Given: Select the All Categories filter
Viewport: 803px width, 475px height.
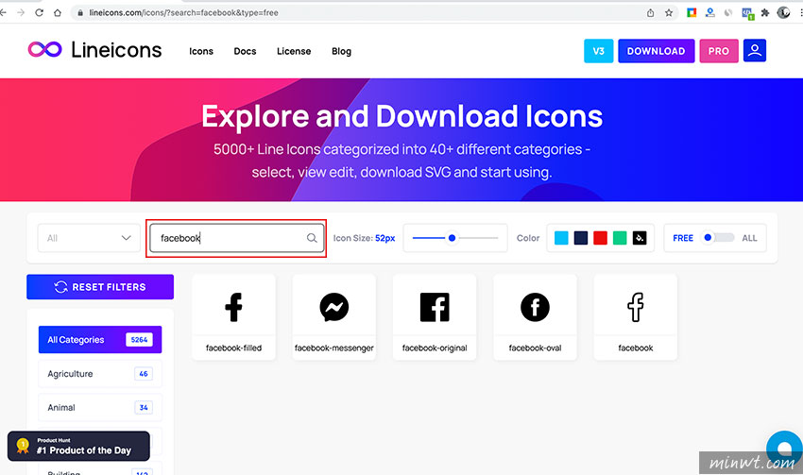Looking at the screenshot, I should point(100,339).
